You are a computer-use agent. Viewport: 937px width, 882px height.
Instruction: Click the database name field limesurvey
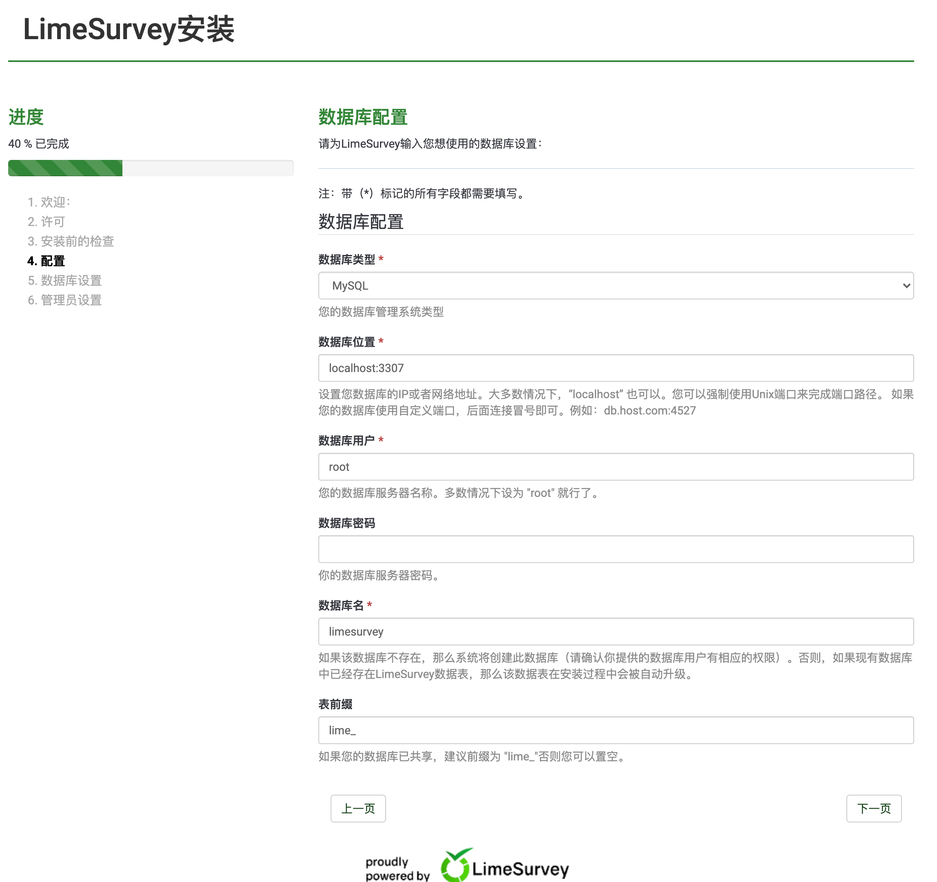(615, 632)
